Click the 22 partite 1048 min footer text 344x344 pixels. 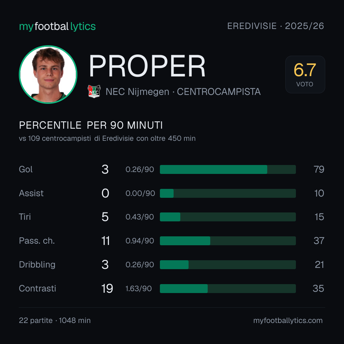click(55, 320)
